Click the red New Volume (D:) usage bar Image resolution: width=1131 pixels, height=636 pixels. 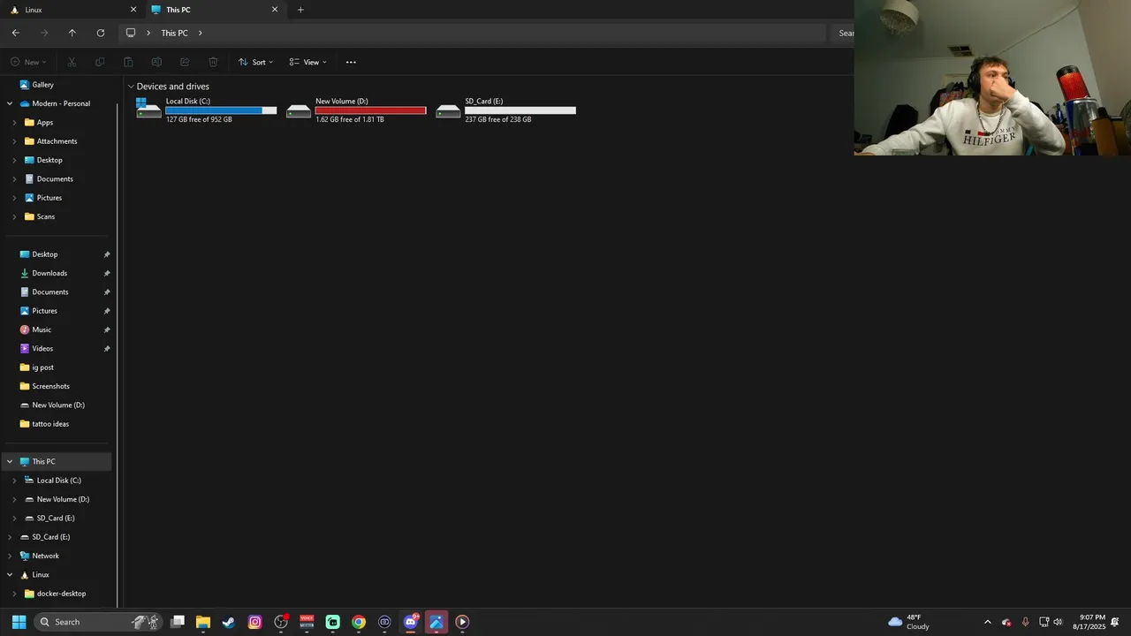click(370, 110)
